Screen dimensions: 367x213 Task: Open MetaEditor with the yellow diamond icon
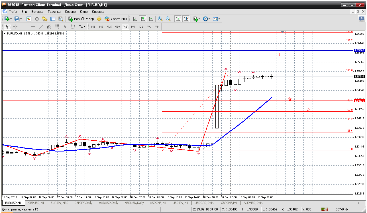(x=99, y=19)
